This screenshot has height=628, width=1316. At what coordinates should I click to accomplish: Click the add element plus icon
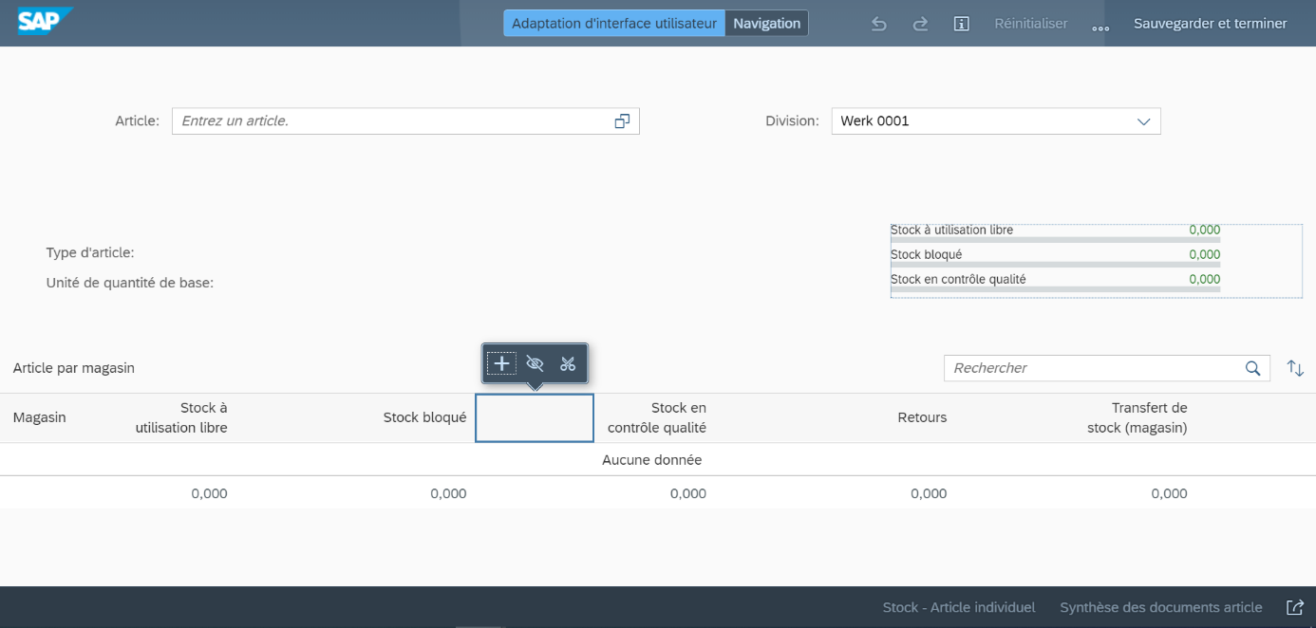point(501,363)
